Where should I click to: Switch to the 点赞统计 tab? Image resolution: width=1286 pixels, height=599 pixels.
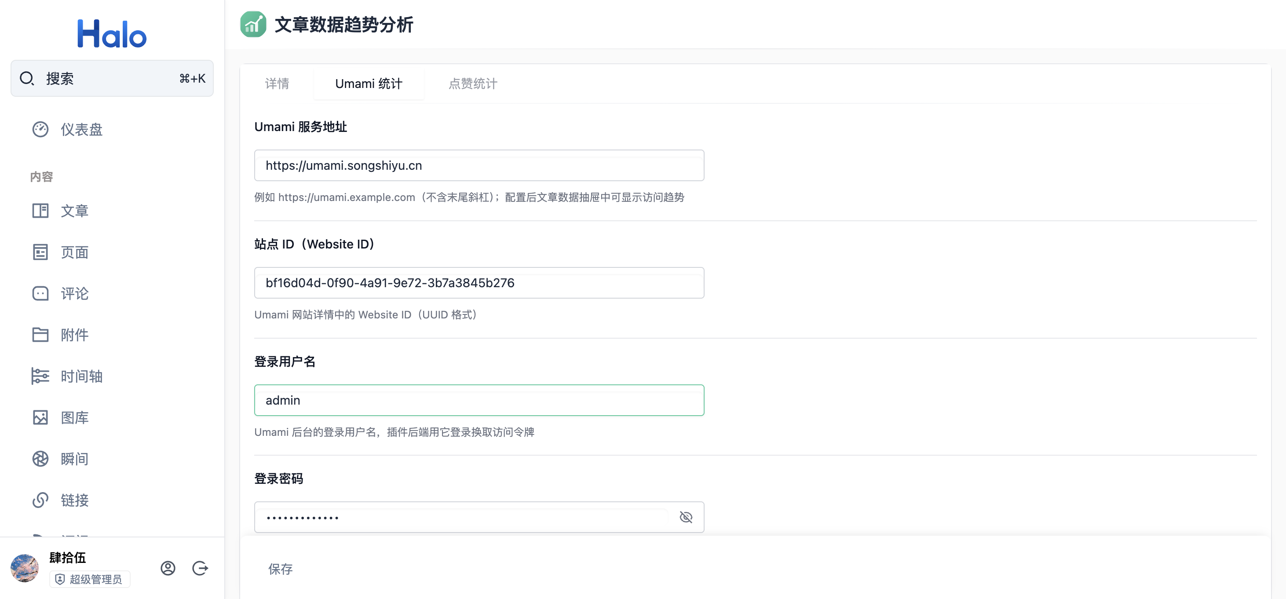coord(473,84)
